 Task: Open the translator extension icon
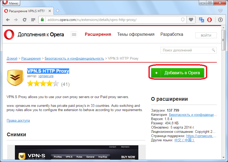tap(202, 20)
